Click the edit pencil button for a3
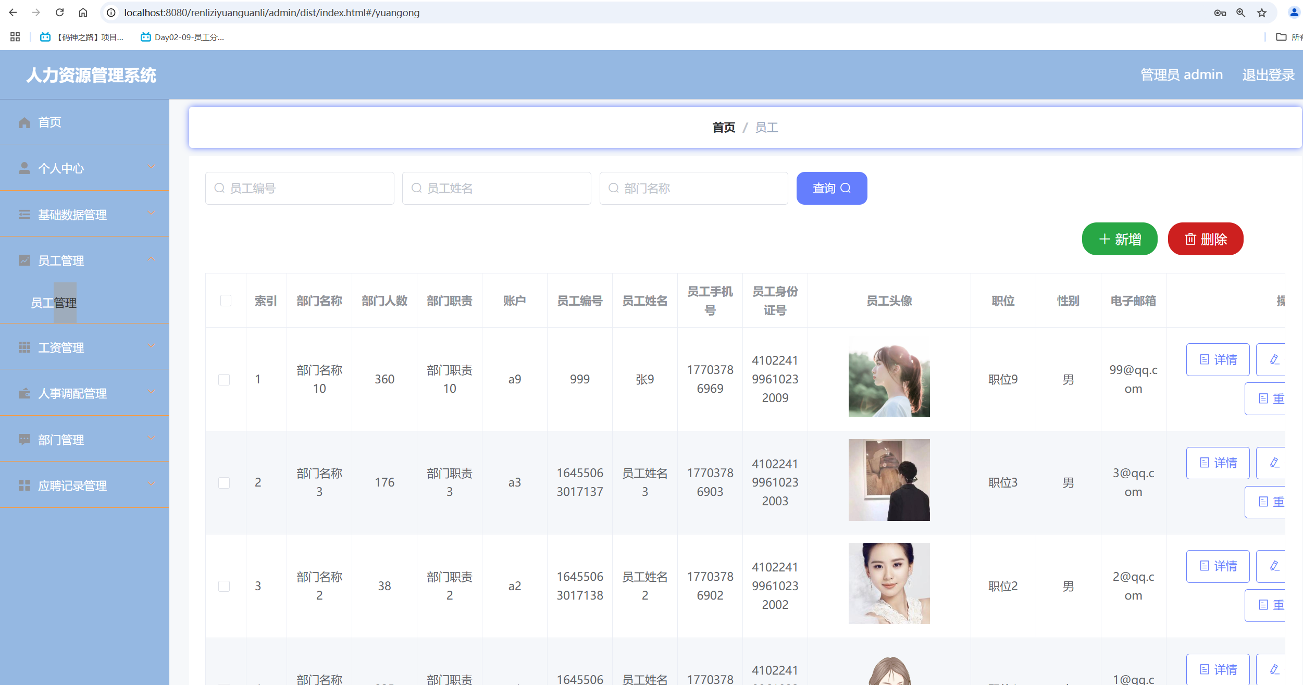1303x685 pixels. pyautogui.click(x=1271, y=463)
